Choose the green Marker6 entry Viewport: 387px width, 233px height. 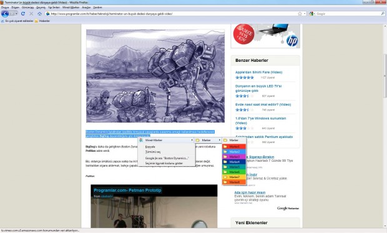(x=234, y=172)
